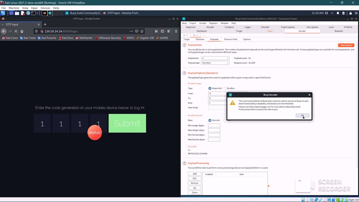Launch the terminal emulator icon in the panel

pyautogui.click(x=33, y=13)
